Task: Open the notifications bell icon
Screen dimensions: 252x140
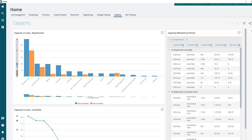Action: [3, 132]
